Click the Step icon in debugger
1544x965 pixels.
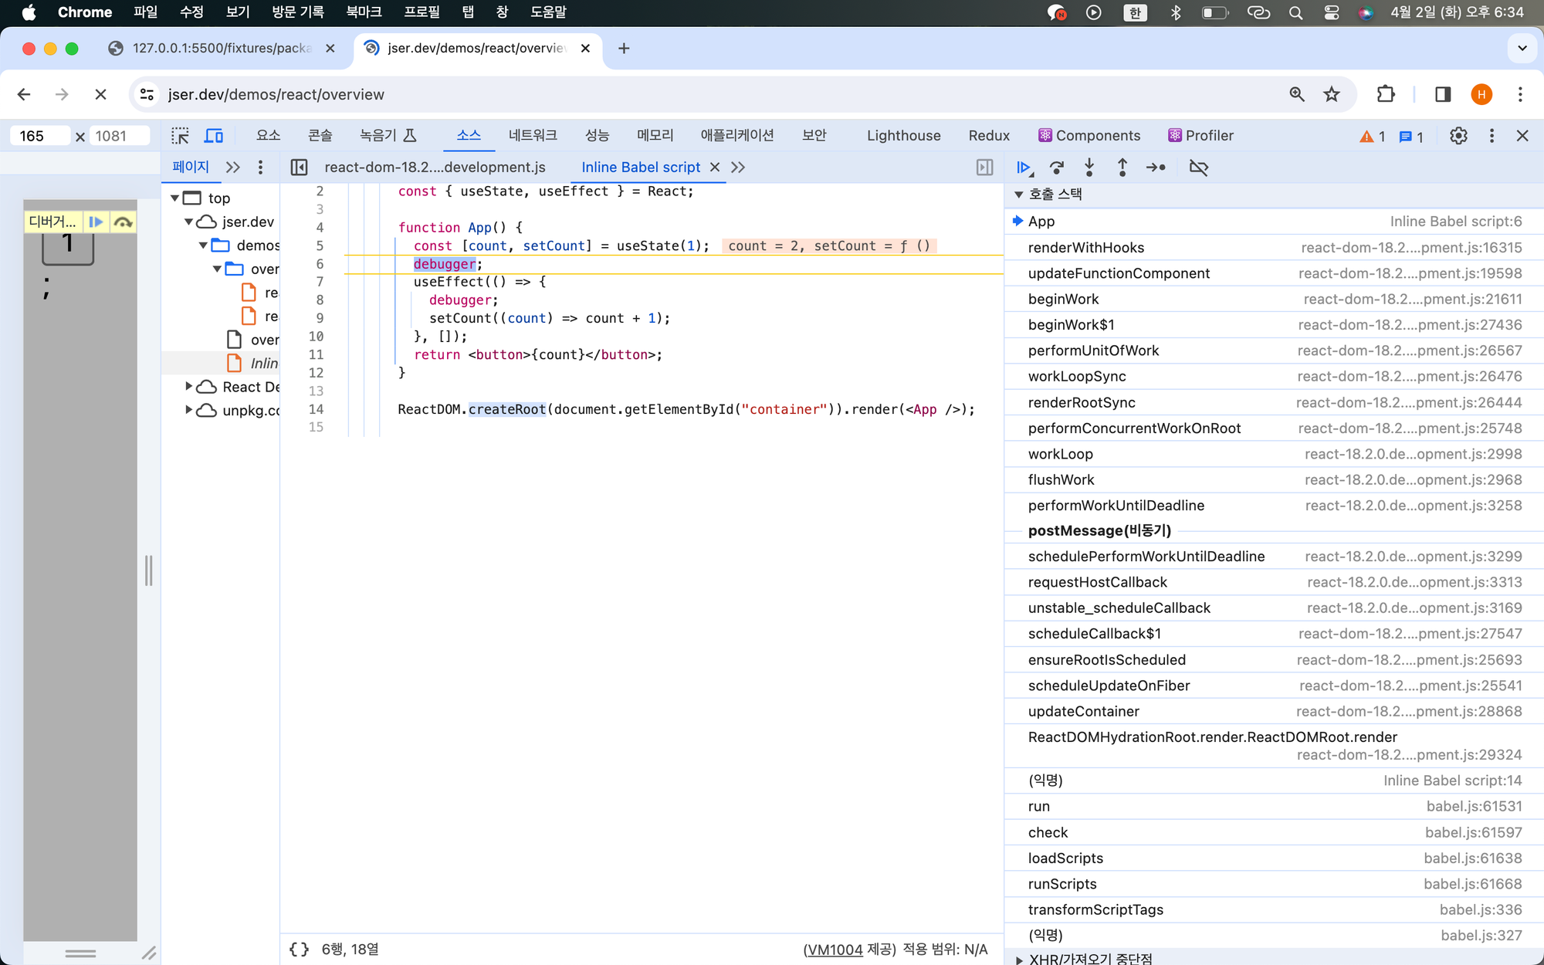coord(1156,168)
